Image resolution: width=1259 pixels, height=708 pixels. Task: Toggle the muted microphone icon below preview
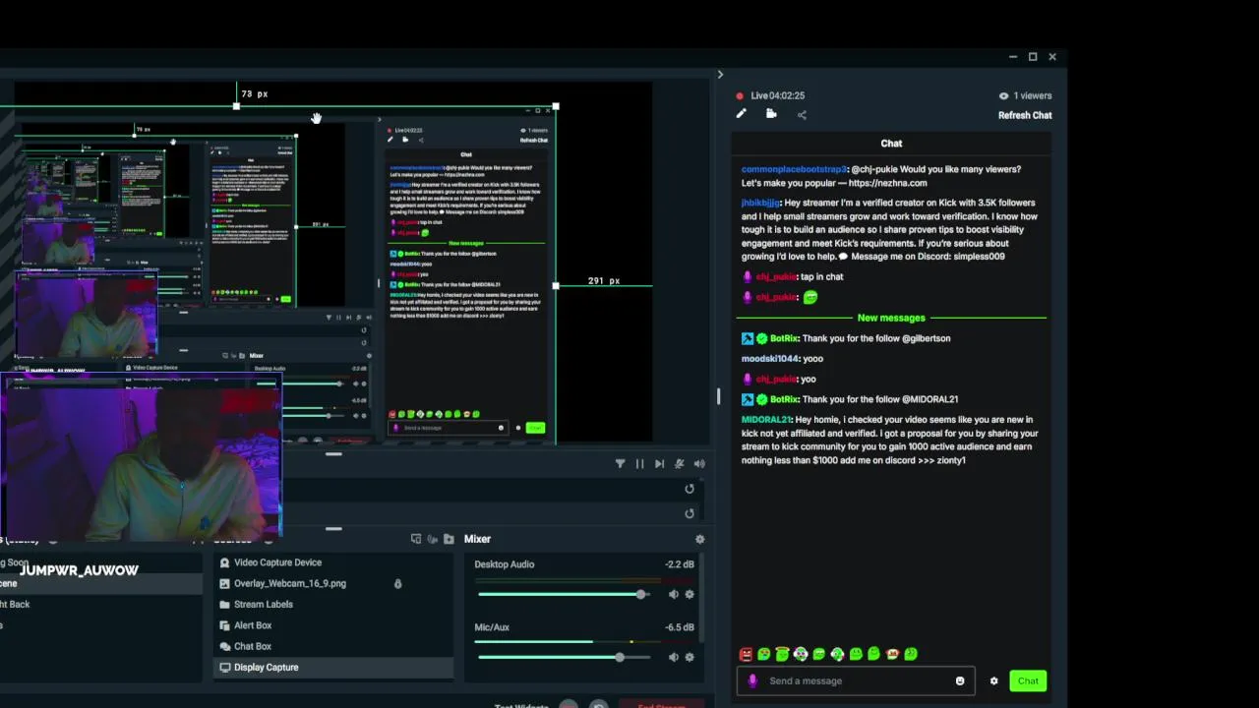pos(679,464)
